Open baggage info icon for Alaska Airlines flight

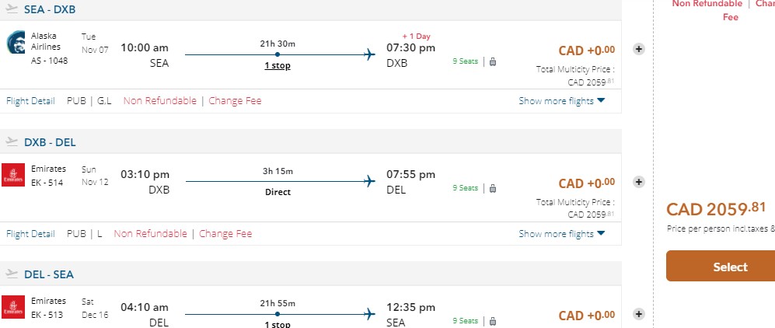coord(493,61)
